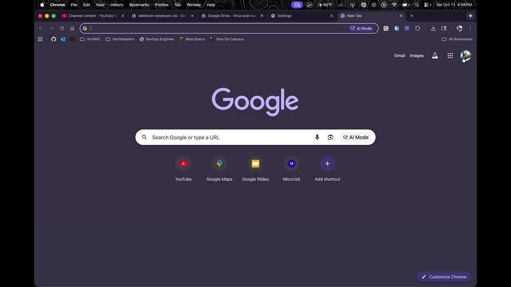Image resolution: width=511 pixels, height=287 pixels.
Task: Search by image with Google Lens
Action: 331,138
